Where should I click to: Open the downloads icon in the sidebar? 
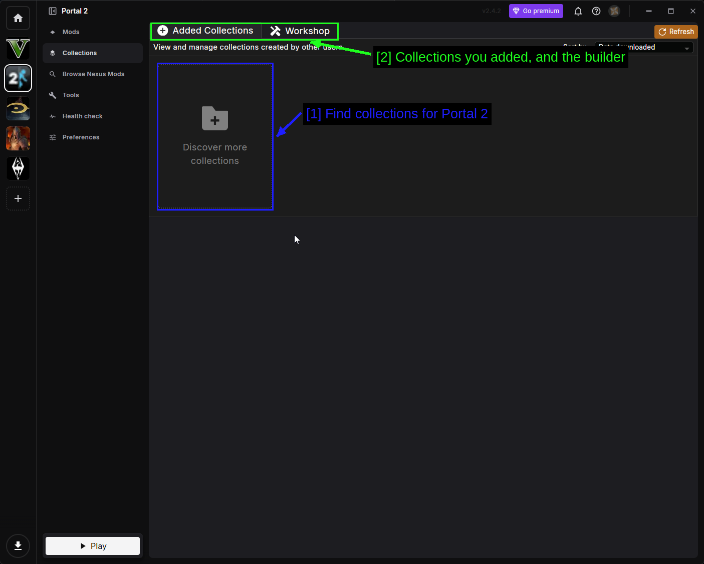(x=18, y=546)
